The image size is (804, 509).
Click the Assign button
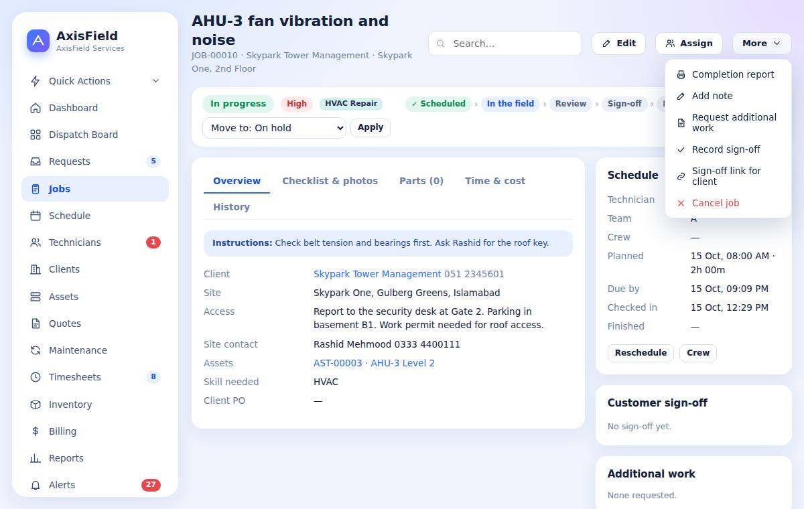click(689, 44)
